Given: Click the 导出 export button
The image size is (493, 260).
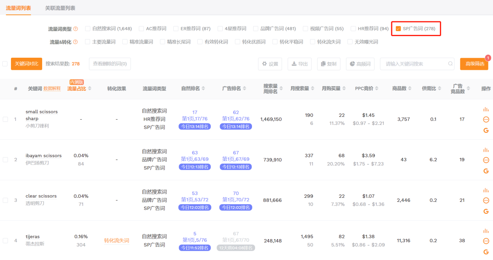Looking at the screenshot, I should [x=299, y=64].
